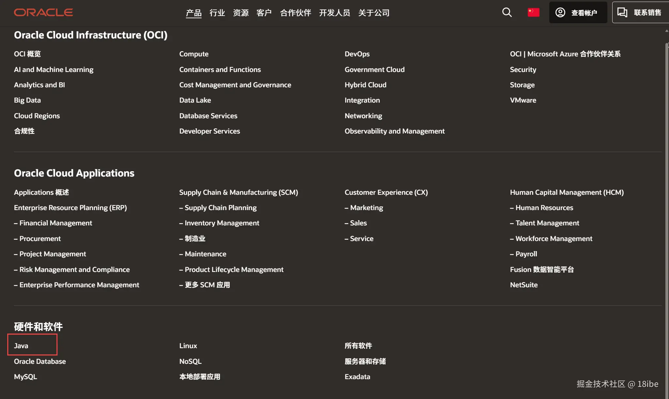Go to Oracle Database page
Screen dimensions: 669x399
[x=40, y=361]
